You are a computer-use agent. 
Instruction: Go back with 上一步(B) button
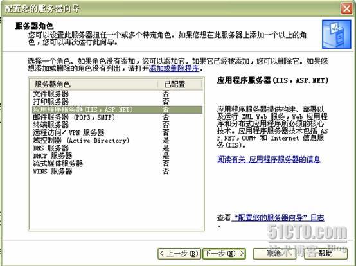coord(179,254)
